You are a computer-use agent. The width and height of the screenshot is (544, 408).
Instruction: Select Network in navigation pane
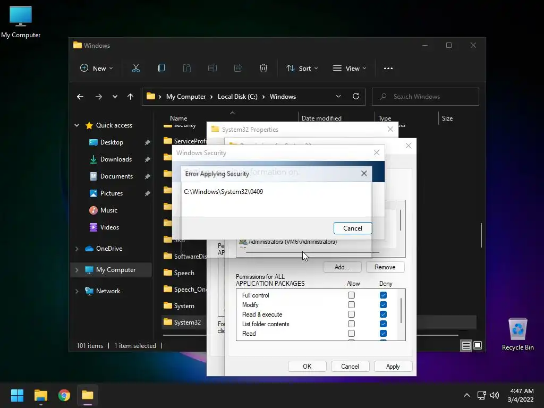pyautogui.click(x=108, y=291)
